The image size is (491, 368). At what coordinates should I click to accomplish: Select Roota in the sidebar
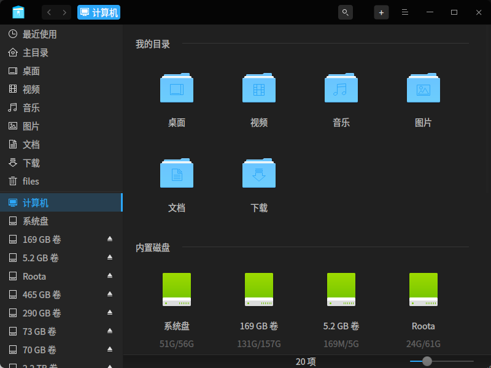[61, 277]
